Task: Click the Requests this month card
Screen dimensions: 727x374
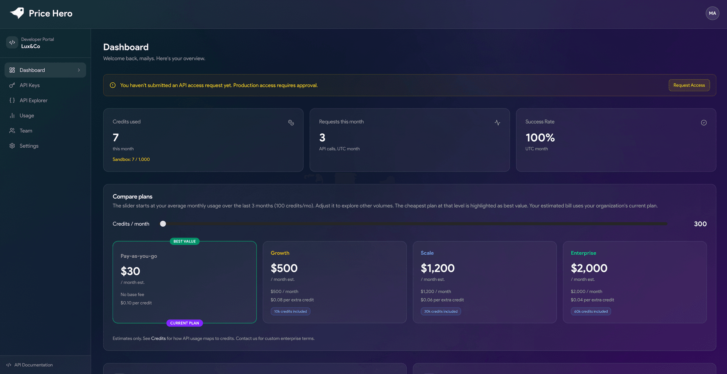Action: click(410, 140)
